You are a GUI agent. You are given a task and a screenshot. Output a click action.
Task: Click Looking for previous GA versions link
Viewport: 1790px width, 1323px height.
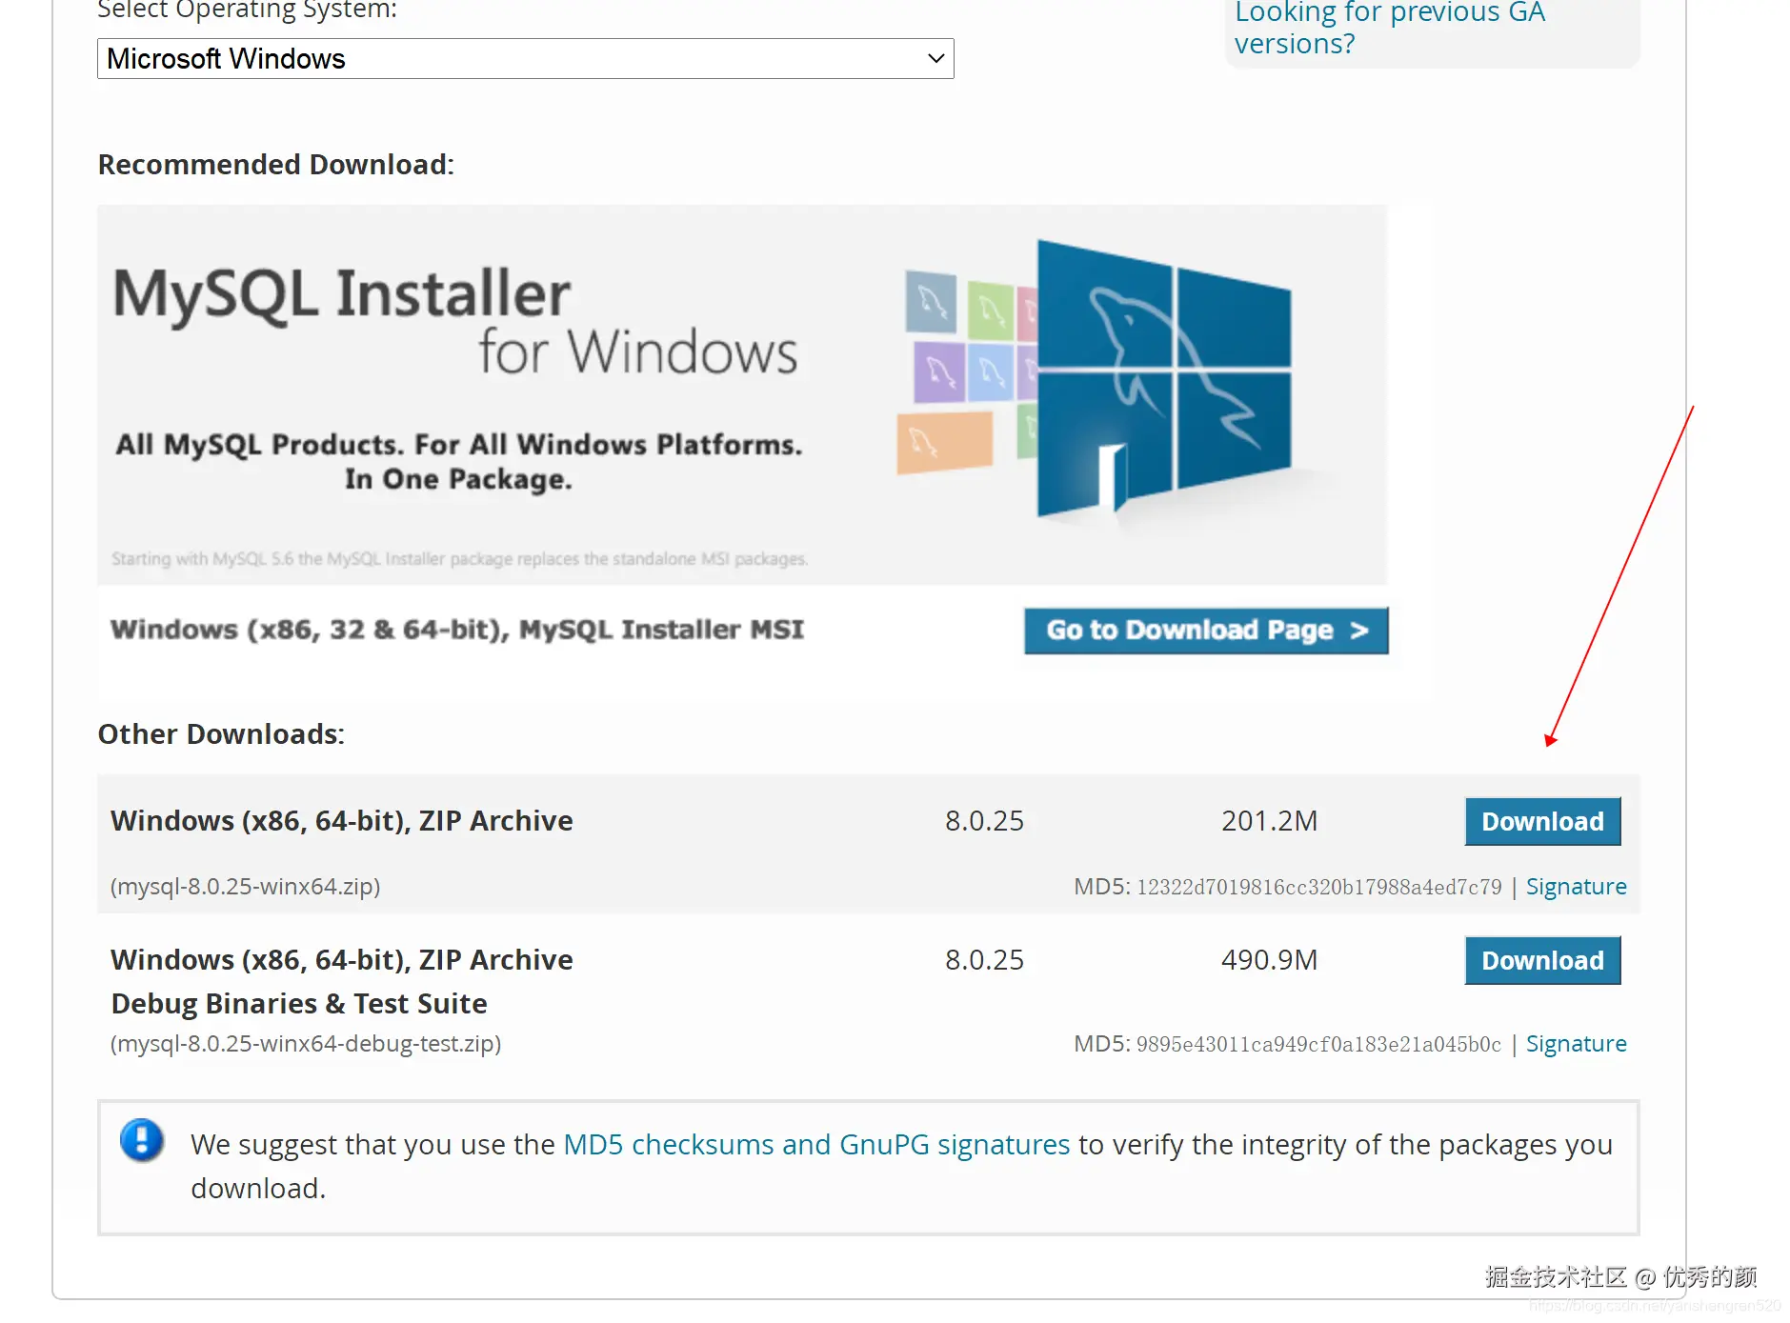coord(1390,28)
